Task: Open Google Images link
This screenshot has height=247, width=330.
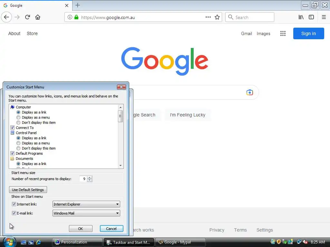Action: [x=263, y=33]
